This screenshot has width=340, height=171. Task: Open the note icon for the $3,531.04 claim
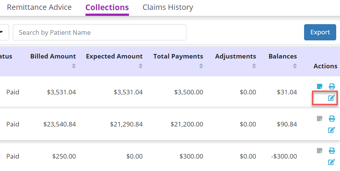pyautogui.click(x=320, y=86)
